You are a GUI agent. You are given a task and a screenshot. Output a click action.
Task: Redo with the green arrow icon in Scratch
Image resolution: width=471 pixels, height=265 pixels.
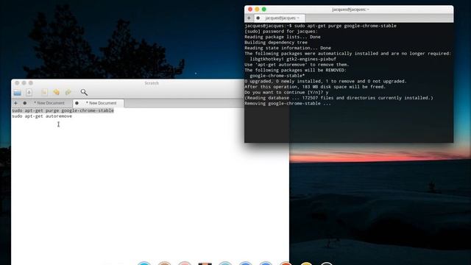click(x=68, y=92)
